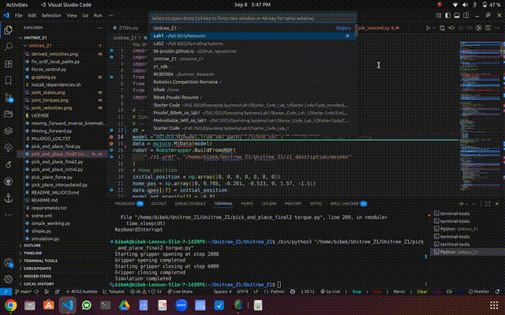Toggle breakpoint on line 14
This screenshot has height=315, width=505.
point(113,137)
